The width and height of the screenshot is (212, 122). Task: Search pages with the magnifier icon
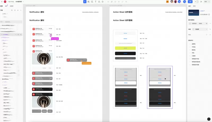(x=11, y=10)
